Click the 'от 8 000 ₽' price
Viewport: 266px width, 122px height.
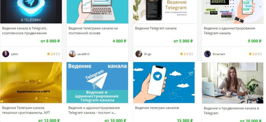pyautogui.click(x=50, y=41)
